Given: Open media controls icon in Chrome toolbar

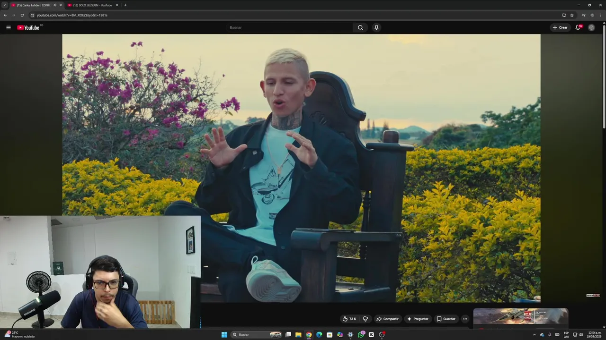Looking at the screenshot, I should [583, 15].
